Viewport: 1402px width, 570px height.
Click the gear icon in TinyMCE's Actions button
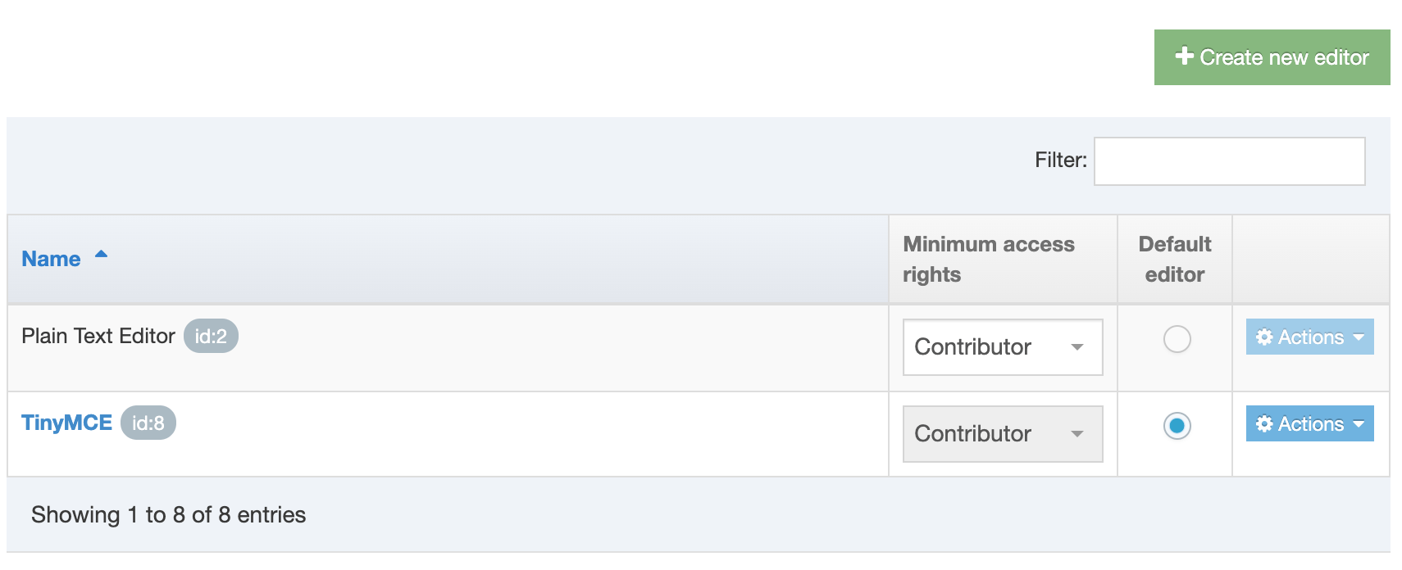coord(1263,424)
